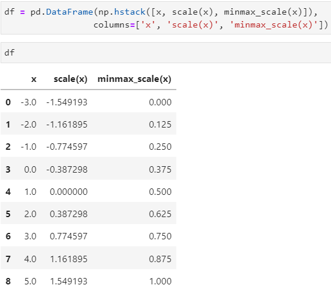Click the scale(x) value -0.387298

67,170
